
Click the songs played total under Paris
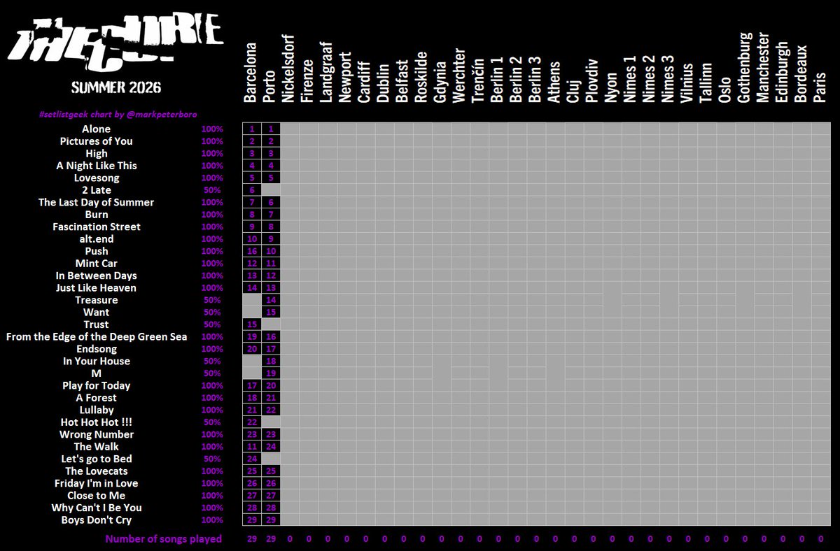820,539
